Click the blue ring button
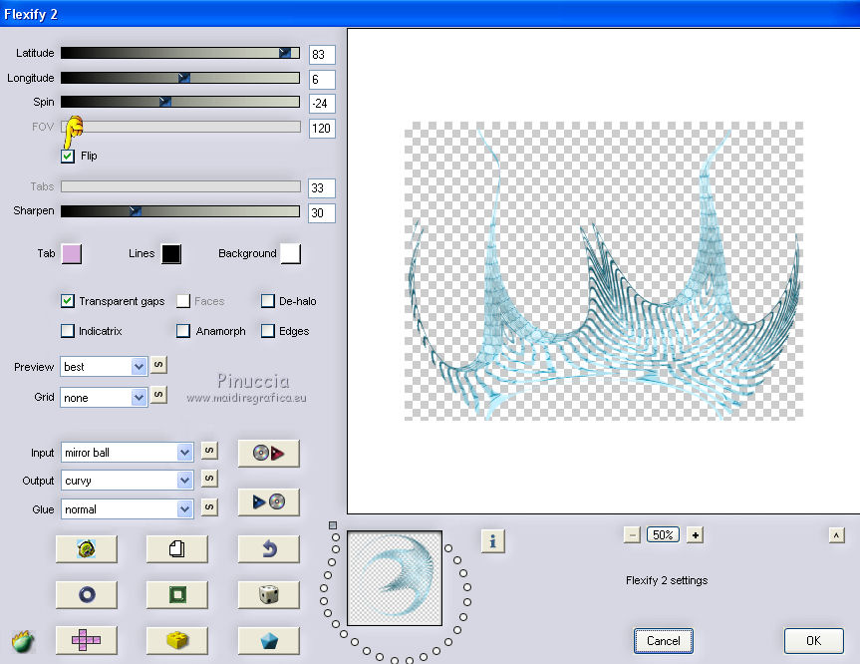 pyautogui.click(x=87, y=594)
